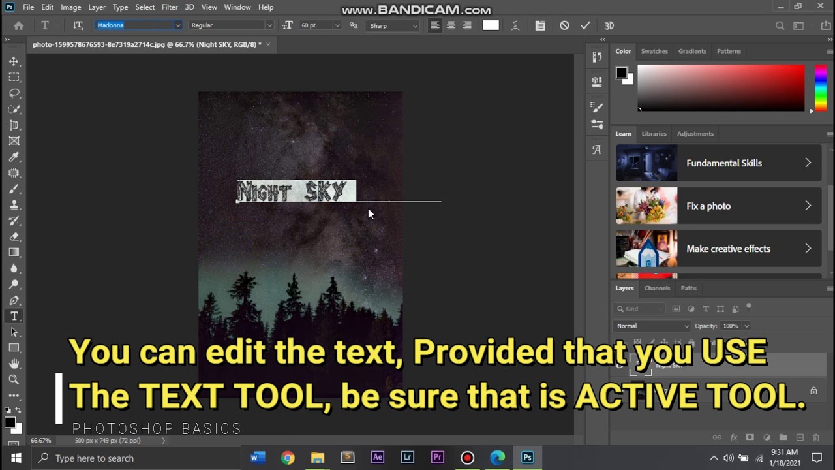Select the Rectangular Marquee tool
835x470 pixels.
point(14,77)
